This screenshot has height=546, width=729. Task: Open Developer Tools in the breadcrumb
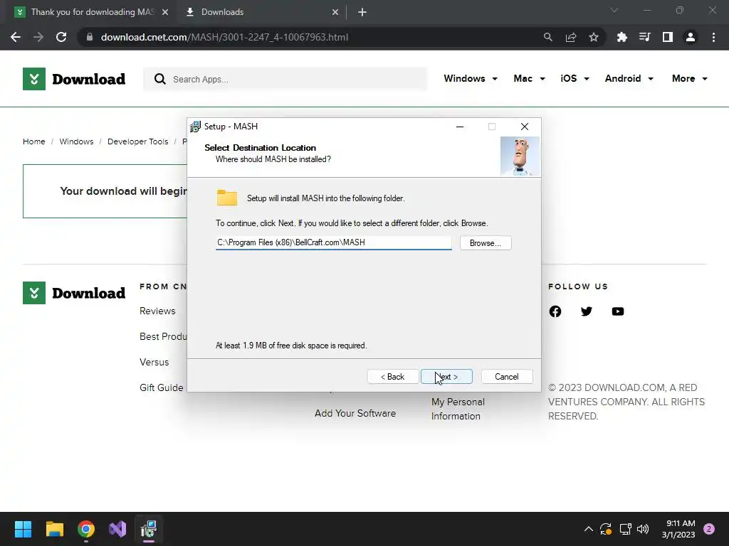[x=137, y=141]
